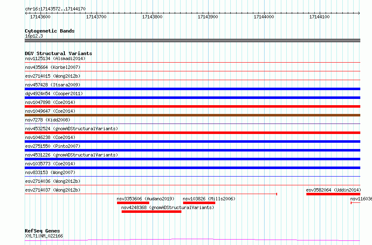The width and height of the screenshot is (372, 245).
Task: Select nsv103826 (Mills2006) variant label
Action: coord(209,199)
